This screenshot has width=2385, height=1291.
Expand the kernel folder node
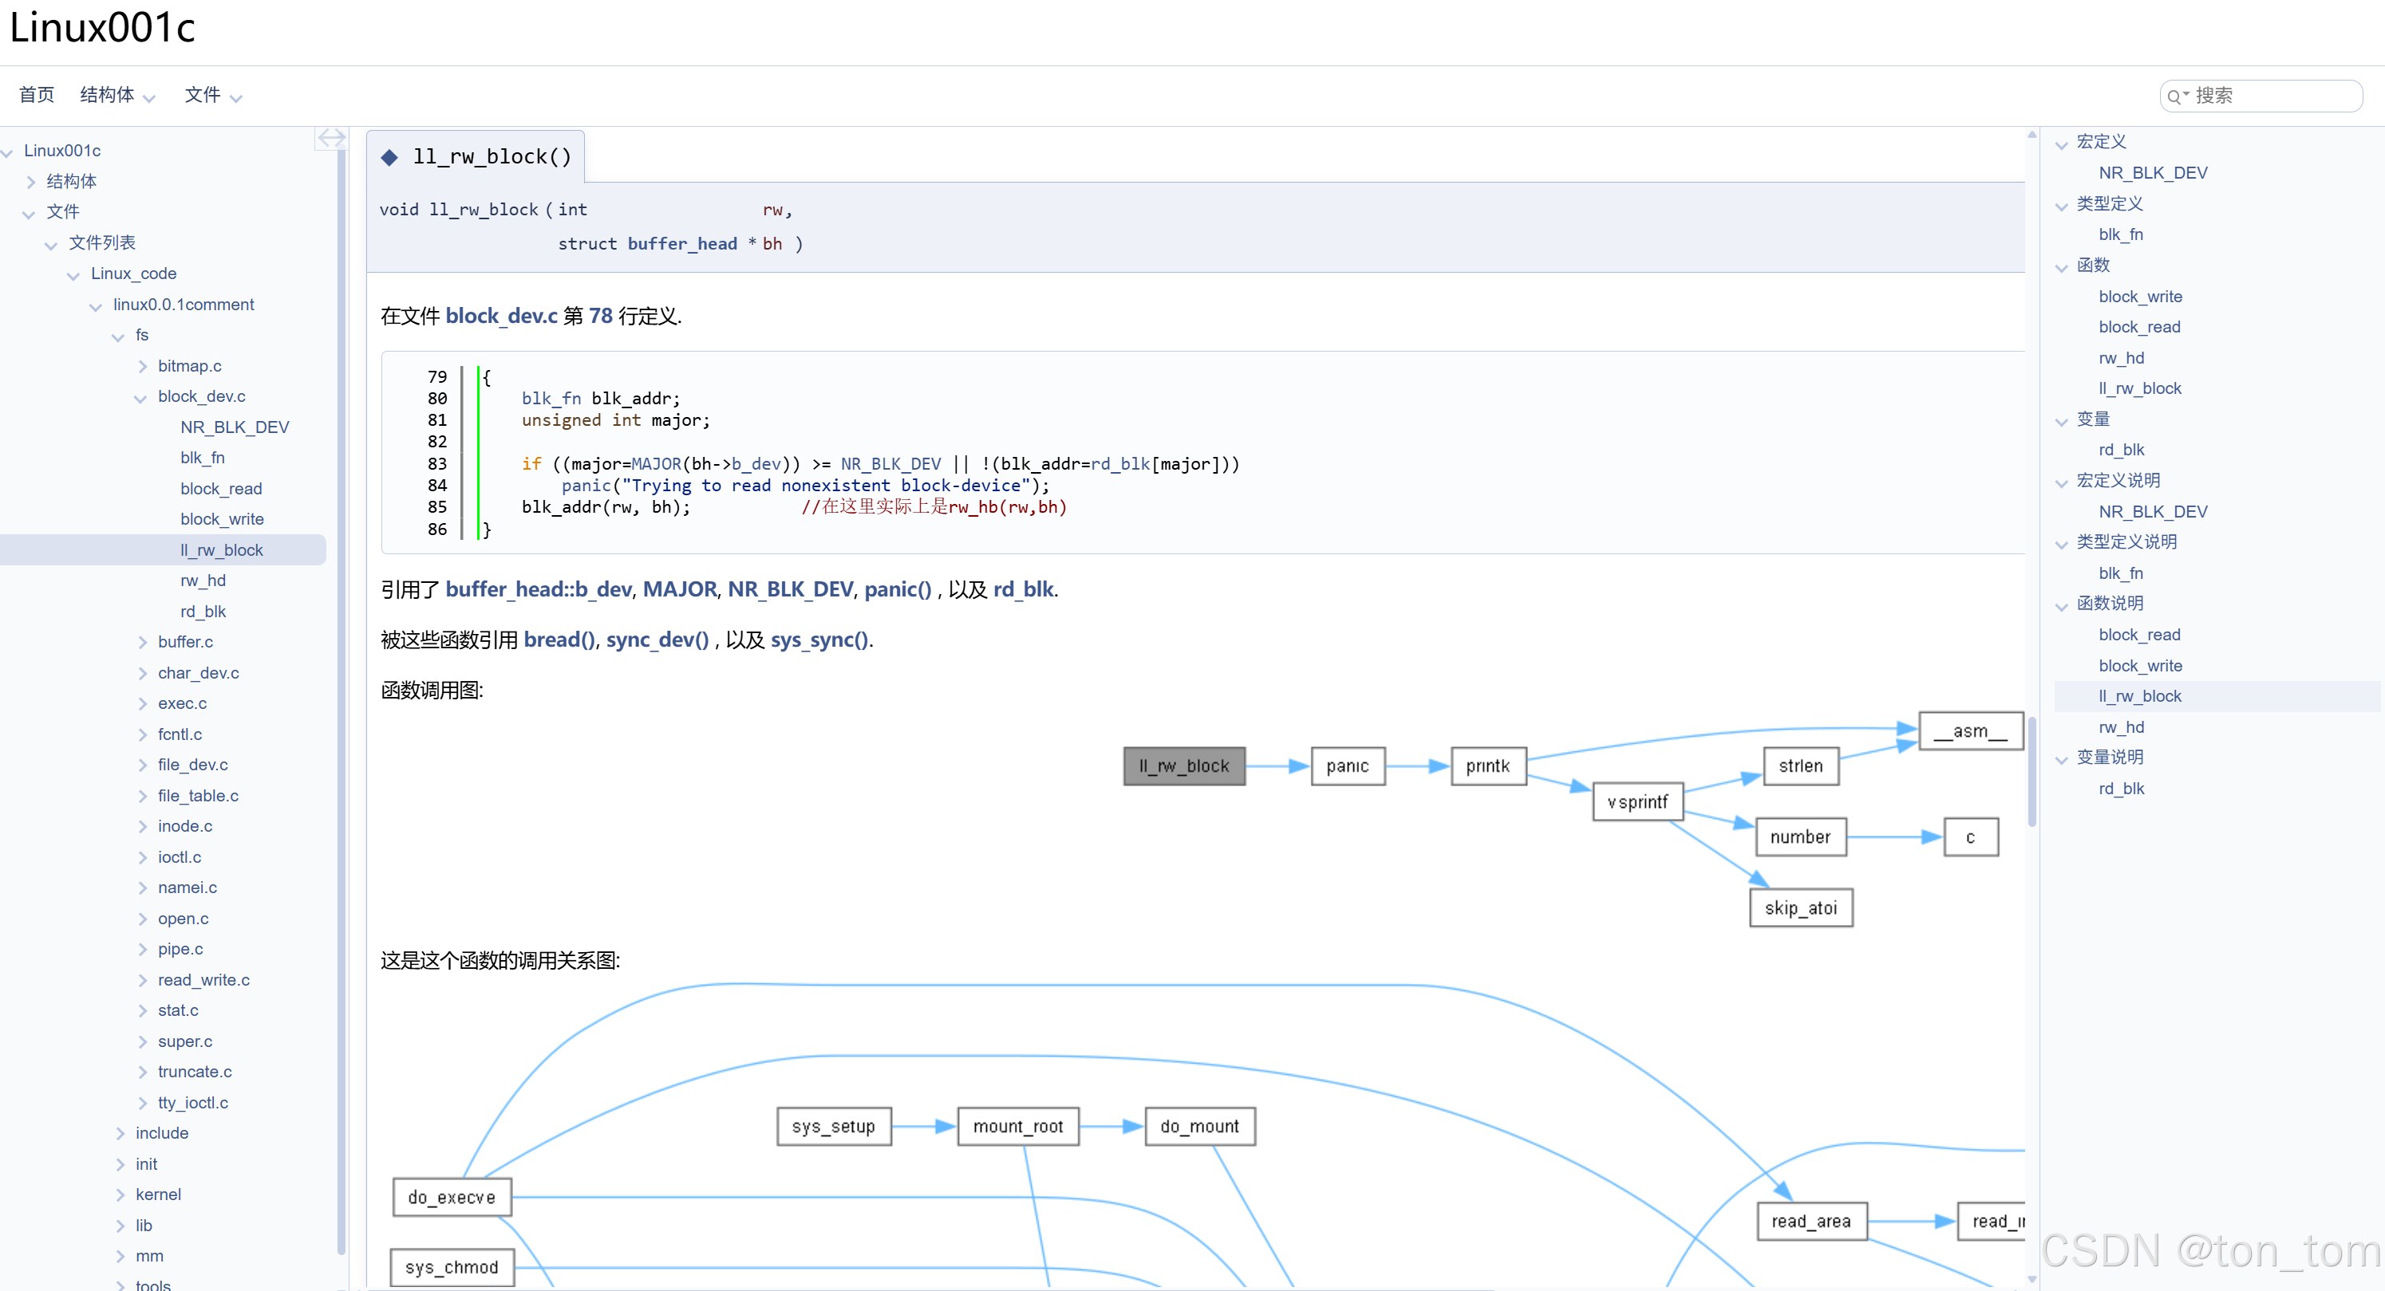[120, 1195]
